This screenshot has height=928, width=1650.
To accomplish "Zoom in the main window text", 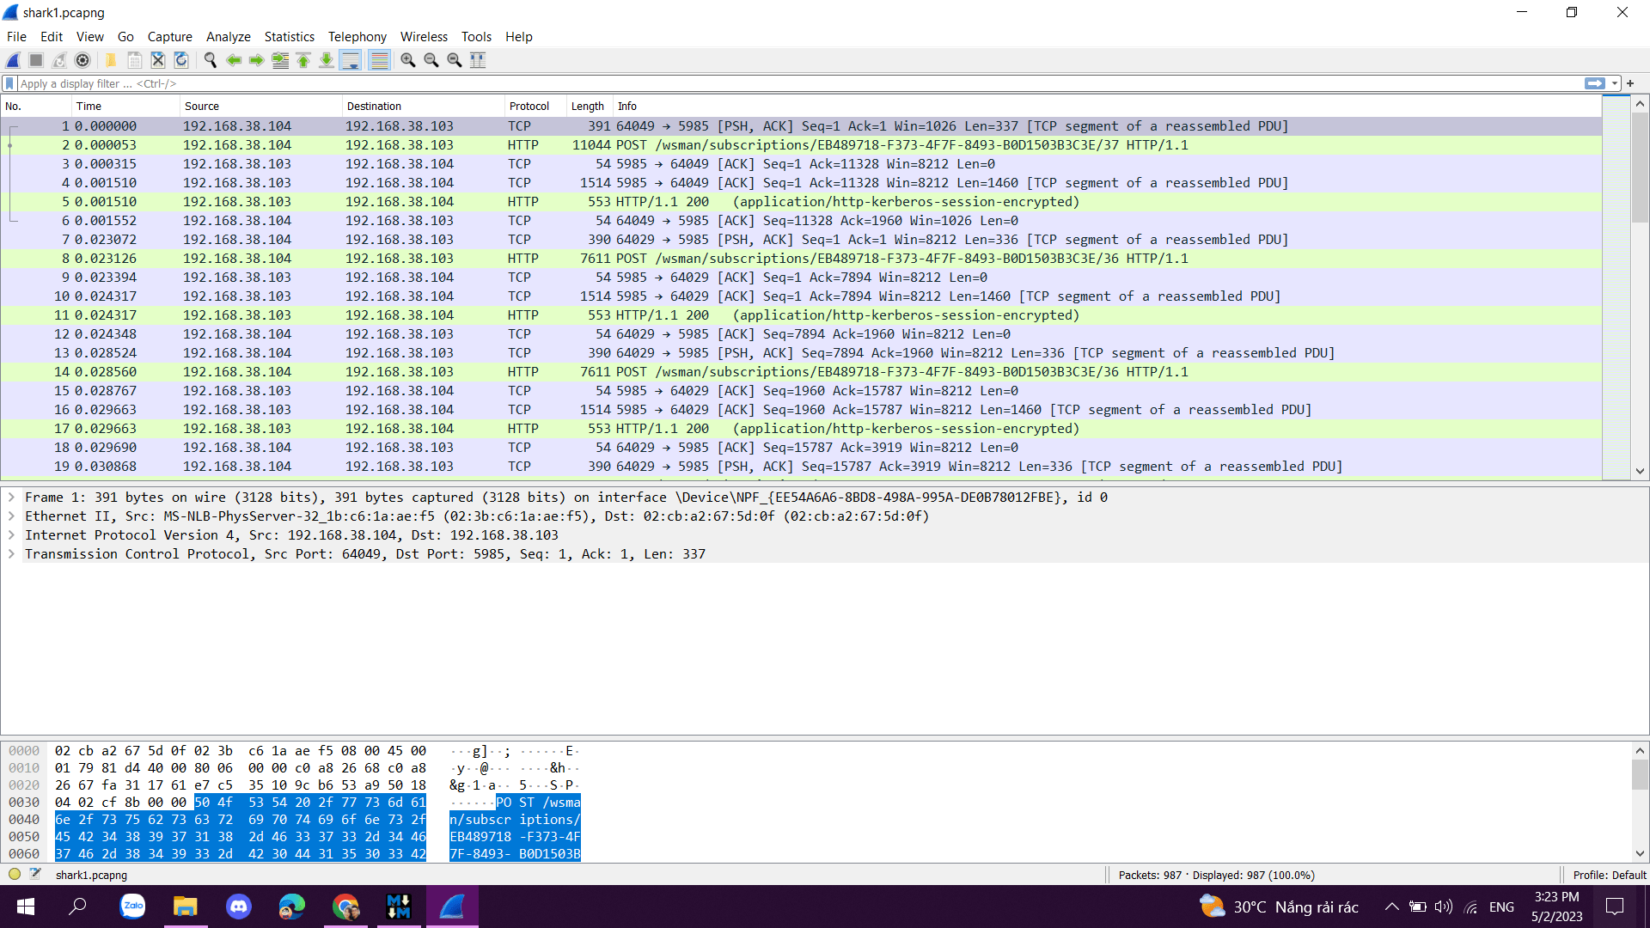I will coord(408,60).
